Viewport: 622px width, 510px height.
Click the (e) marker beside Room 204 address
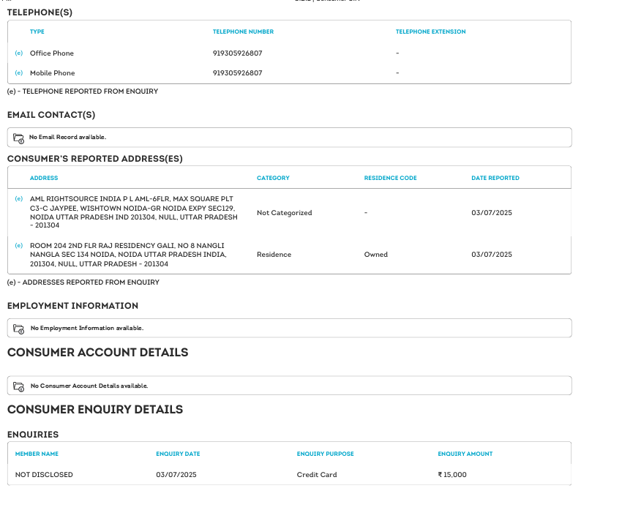(19, 245)
